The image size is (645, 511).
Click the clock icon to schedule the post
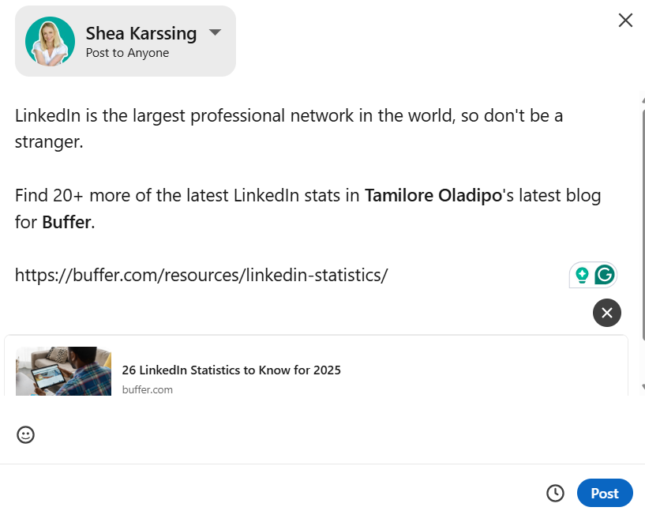click(x=555, y=492)
